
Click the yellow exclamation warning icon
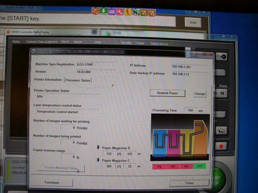pyautogui.click(x=128, y=12)
